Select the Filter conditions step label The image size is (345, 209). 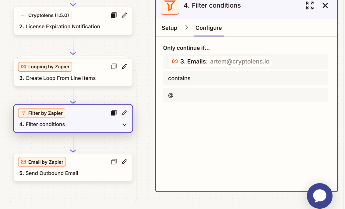(42, 124)
